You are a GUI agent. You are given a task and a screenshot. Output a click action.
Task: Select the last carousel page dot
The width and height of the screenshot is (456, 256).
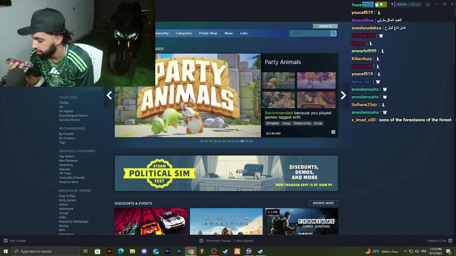[251, 141]
